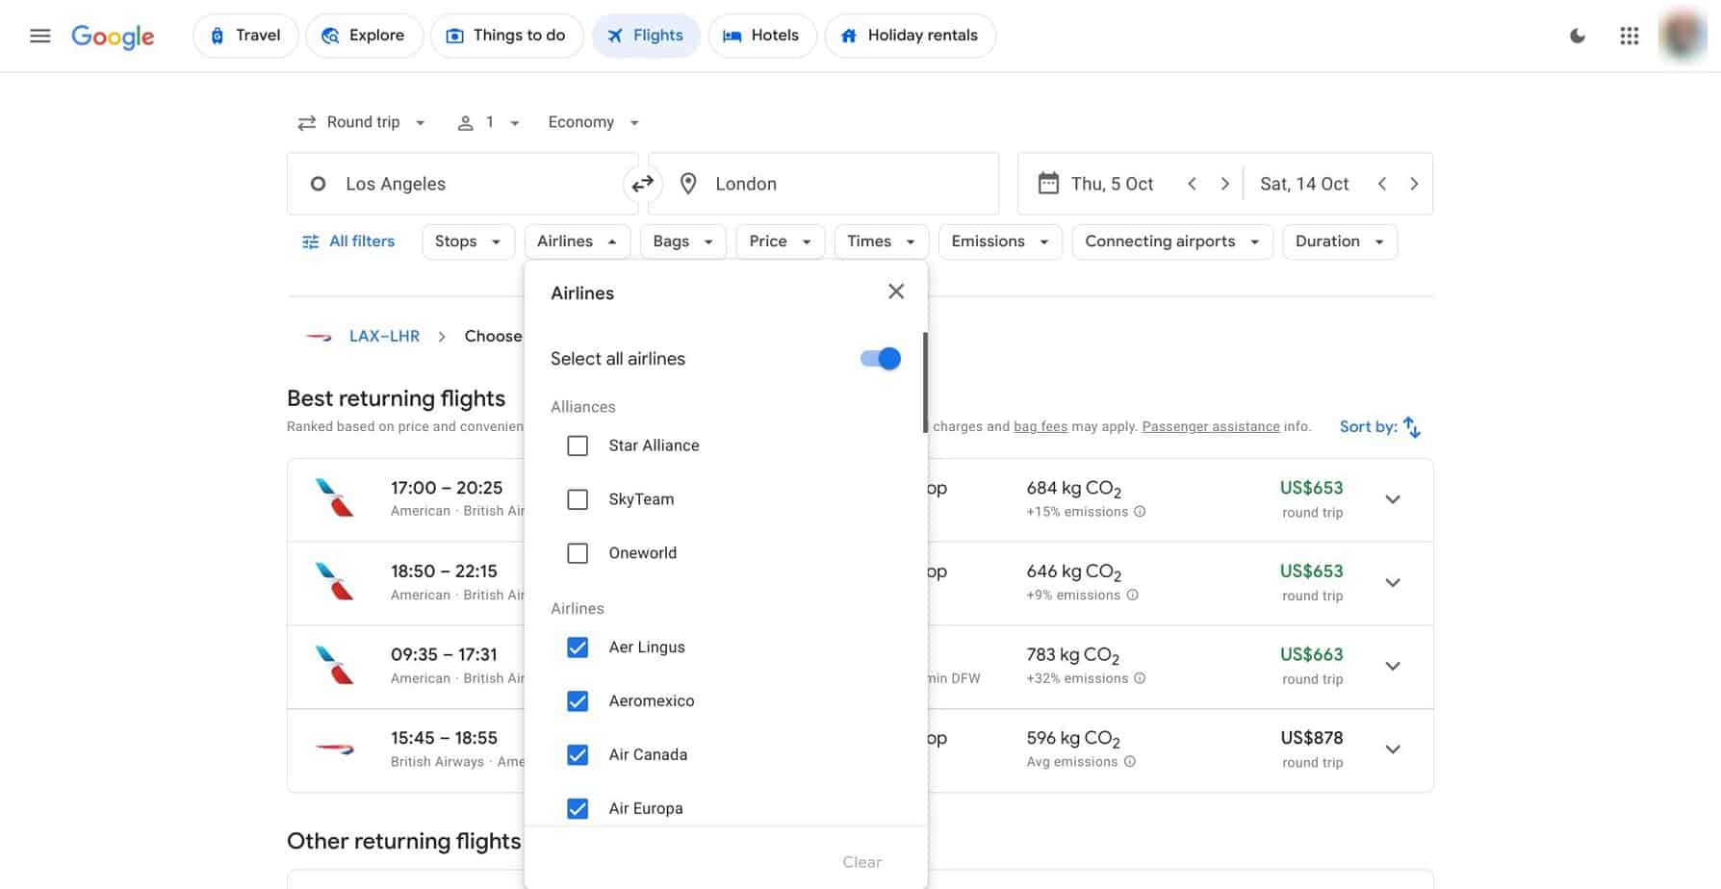Image resolution: width=1721 pixels, height=889 pixels.
Task: Check the Star Alliance checkbox
Action: coord(578,446)
